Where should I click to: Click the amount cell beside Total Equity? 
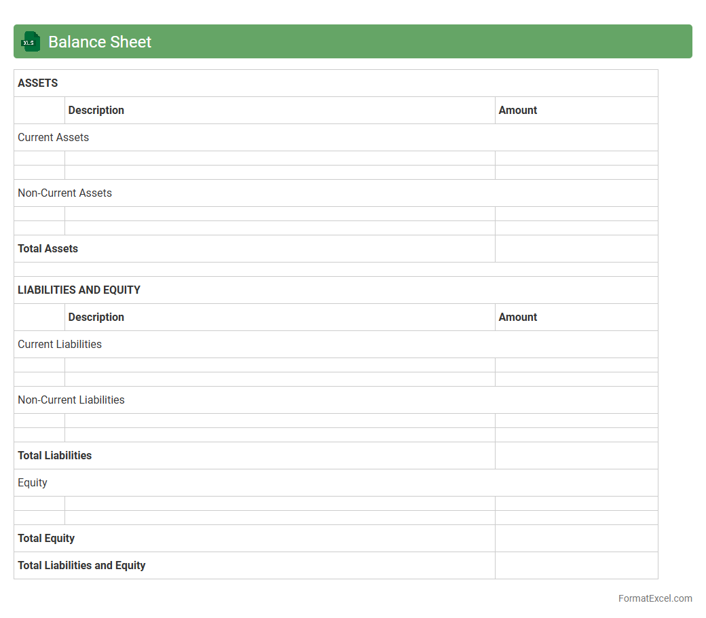point(576,538)
